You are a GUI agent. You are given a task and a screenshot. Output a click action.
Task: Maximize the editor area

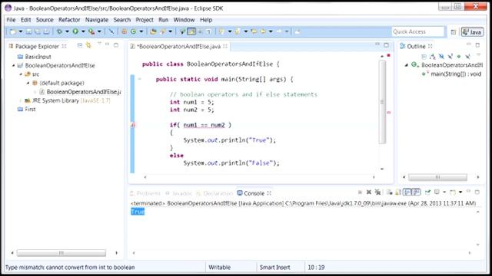386,45
